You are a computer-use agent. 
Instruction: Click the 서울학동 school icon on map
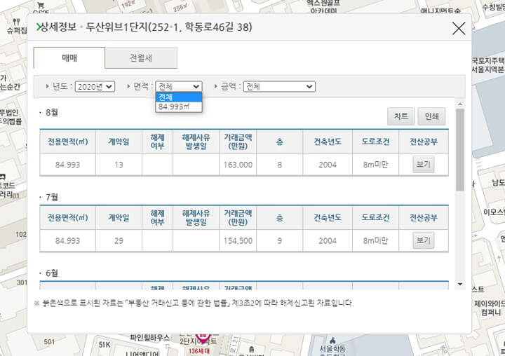pos(332,340)
